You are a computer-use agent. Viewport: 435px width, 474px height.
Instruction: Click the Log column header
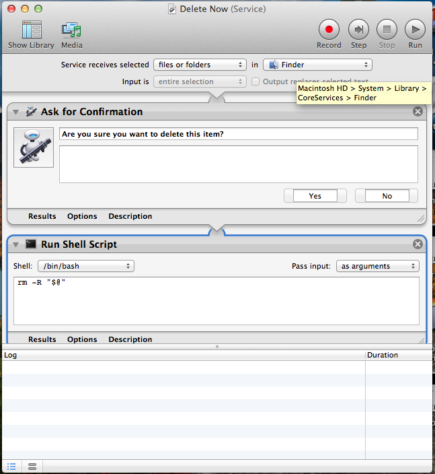[184, 355]
